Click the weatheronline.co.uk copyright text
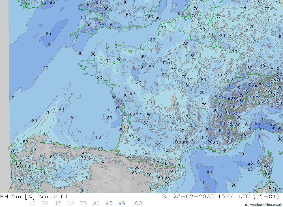Screen dimensions: 283x207 coord(263,205)
